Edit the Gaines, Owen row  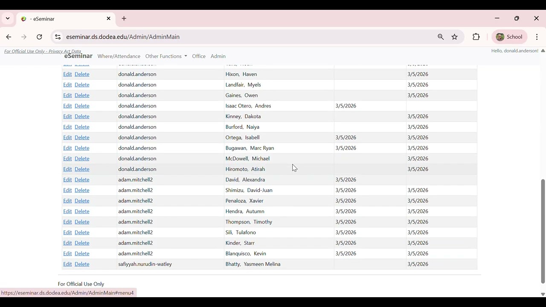pyautogui.click(x=67, y=96)
